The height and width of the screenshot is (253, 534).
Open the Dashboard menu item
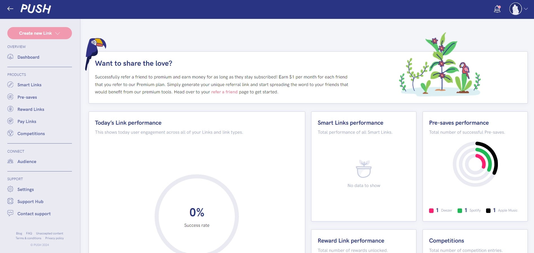pos(28,57)
